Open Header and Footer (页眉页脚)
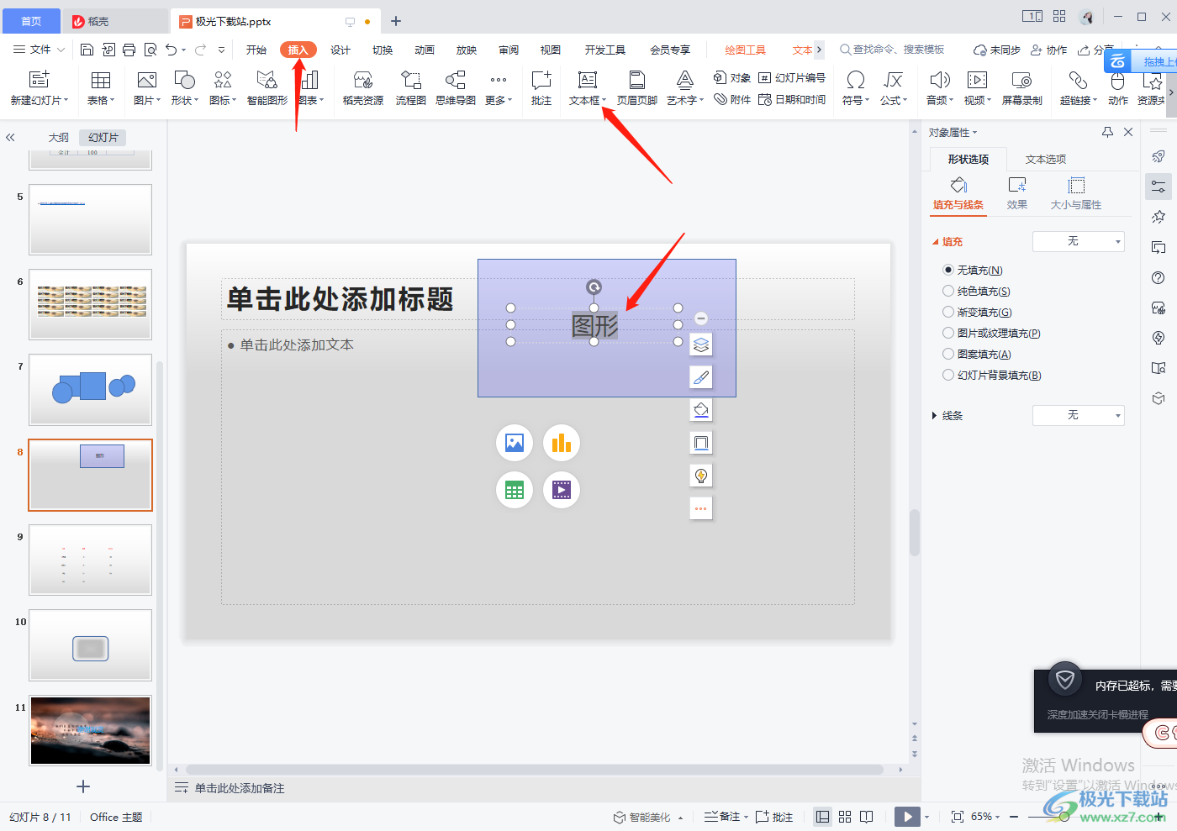Screen dimensions: 1177x831 tap(637, 88)
